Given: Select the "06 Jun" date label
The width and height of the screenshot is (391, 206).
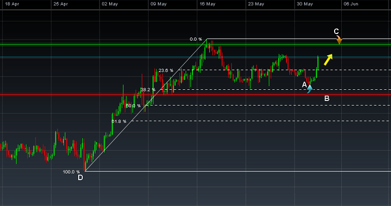Looking at the screenshot, I should pyautogui.click(x=351, y=4).
